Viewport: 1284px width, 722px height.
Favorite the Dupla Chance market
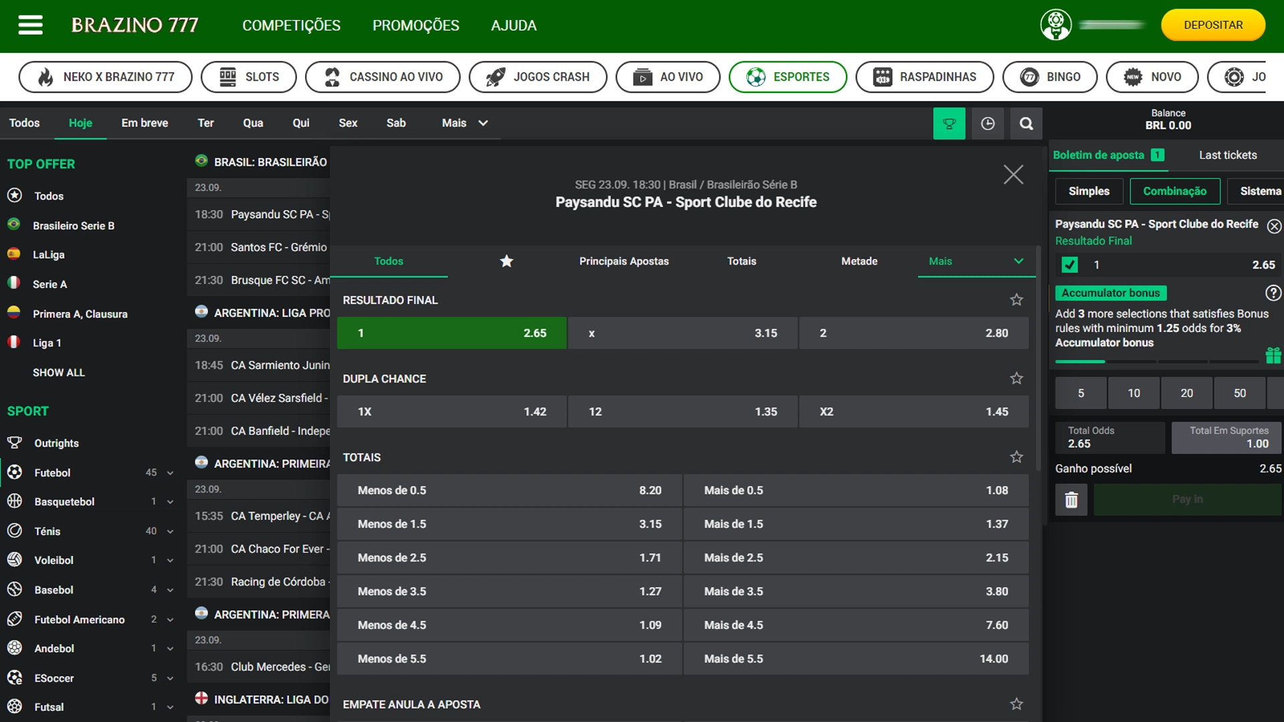point(1016,378)
